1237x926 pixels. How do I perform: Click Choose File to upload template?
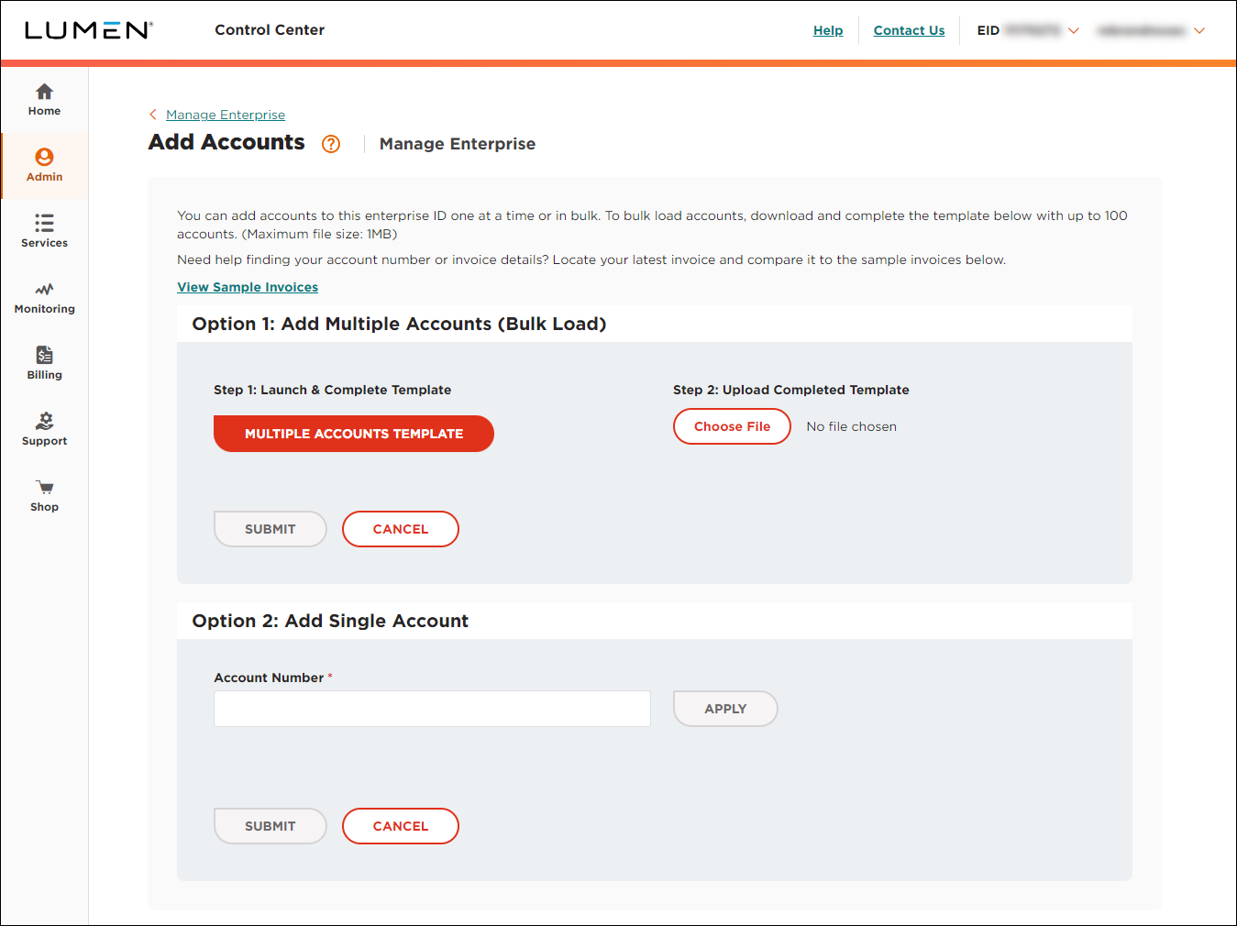732,426
